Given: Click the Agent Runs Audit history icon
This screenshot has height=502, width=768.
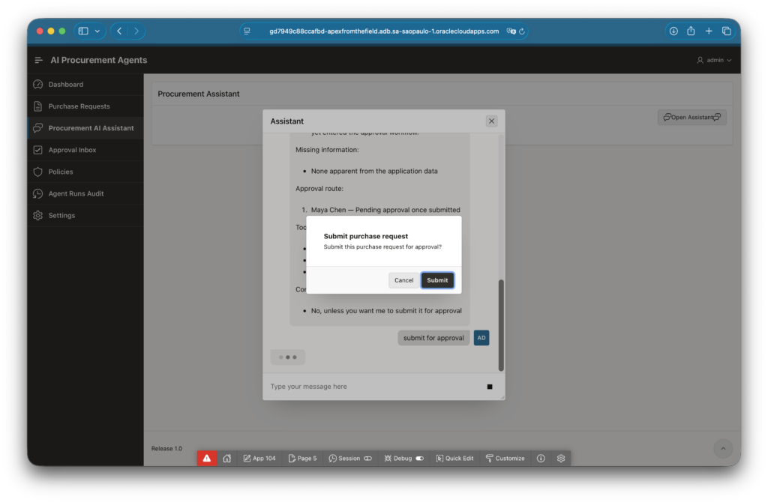Looking at the screenshot, I should (x=37, y=193).
